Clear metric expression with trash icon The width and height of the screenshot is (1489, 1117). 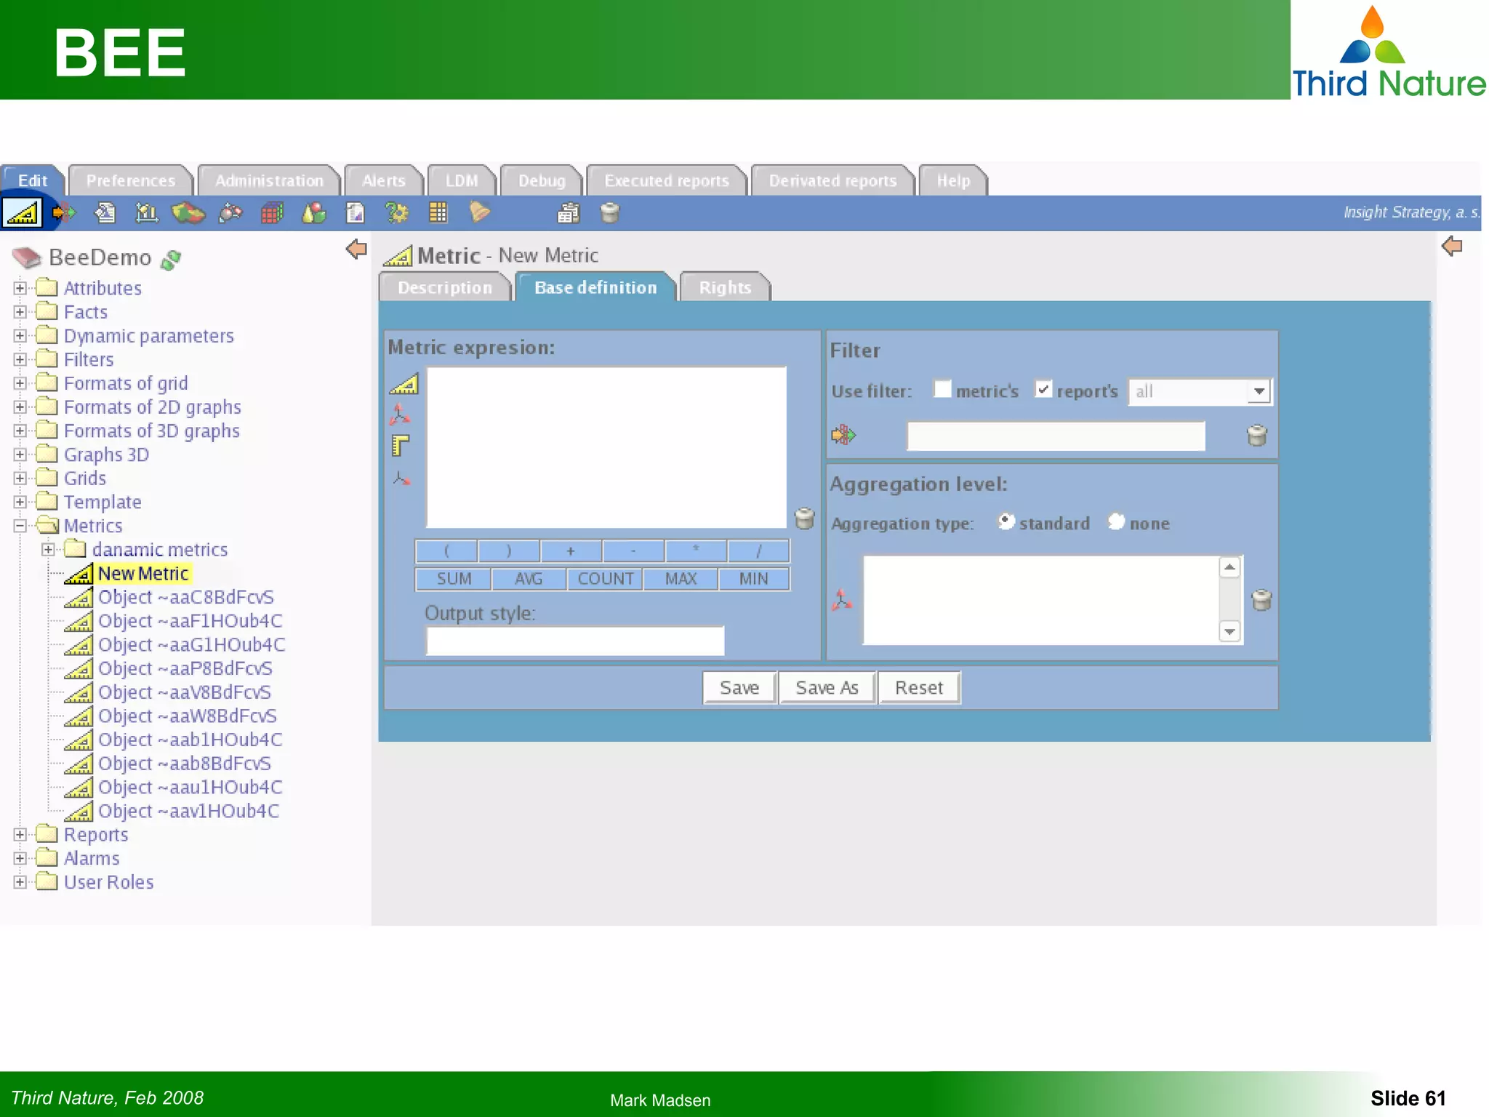804,519
